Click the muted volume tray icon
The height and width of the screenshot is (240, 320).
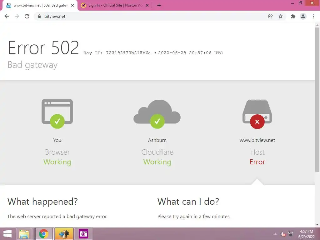click(x=283, y=234)
